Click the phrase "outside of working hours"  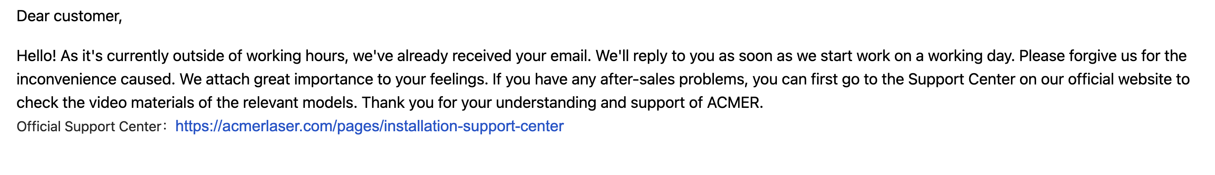click(260, 56)
